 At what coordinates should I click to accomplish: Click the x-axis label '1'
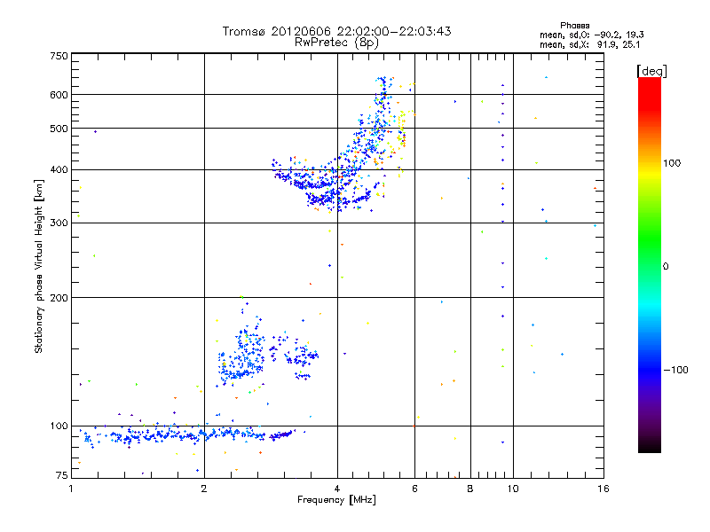pos(71,489)
